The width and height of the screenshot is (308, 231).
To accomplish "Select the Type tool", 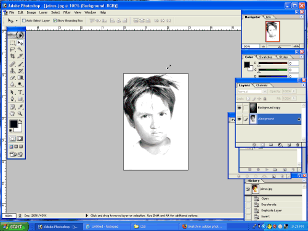I will point(20,92).
